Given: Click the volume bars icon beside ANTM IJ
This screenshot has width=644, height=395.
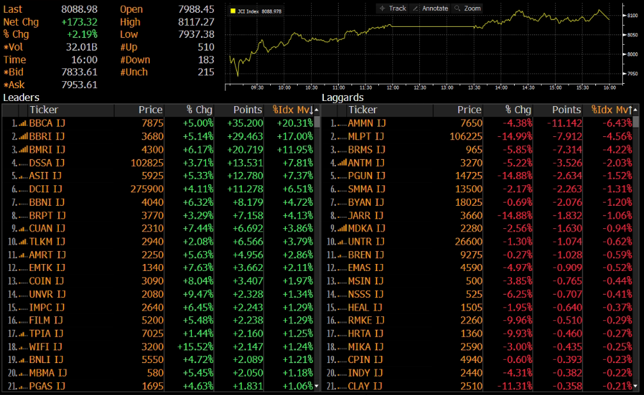Looking at the screenshot, I should click(342, 163).
